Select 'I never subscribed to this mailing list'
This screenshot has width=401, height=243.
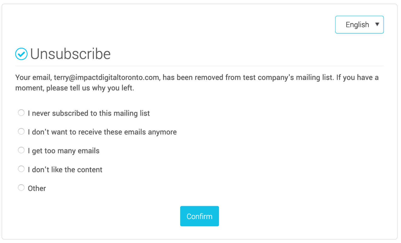tap(21, 113)
